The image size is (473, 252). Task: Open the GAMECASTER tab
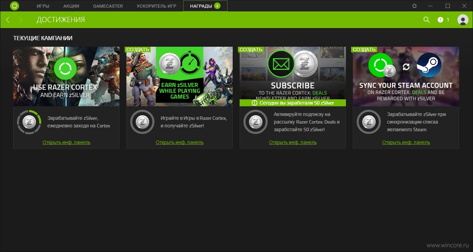pyautogui.click(x=108, y=6)
